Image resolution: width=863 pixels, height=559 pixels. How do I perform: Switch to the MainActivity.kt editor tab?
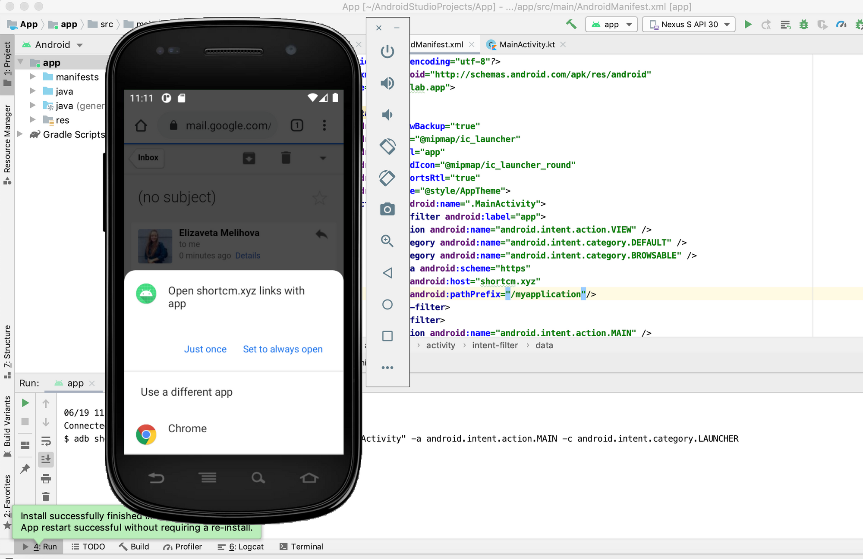526,44
